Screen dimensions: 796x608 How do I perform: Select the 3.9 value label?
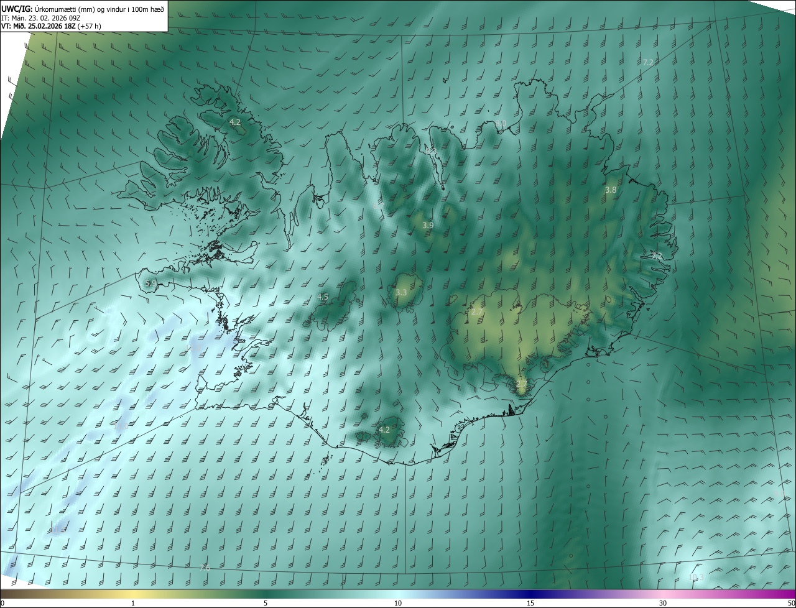pos(428,225)
